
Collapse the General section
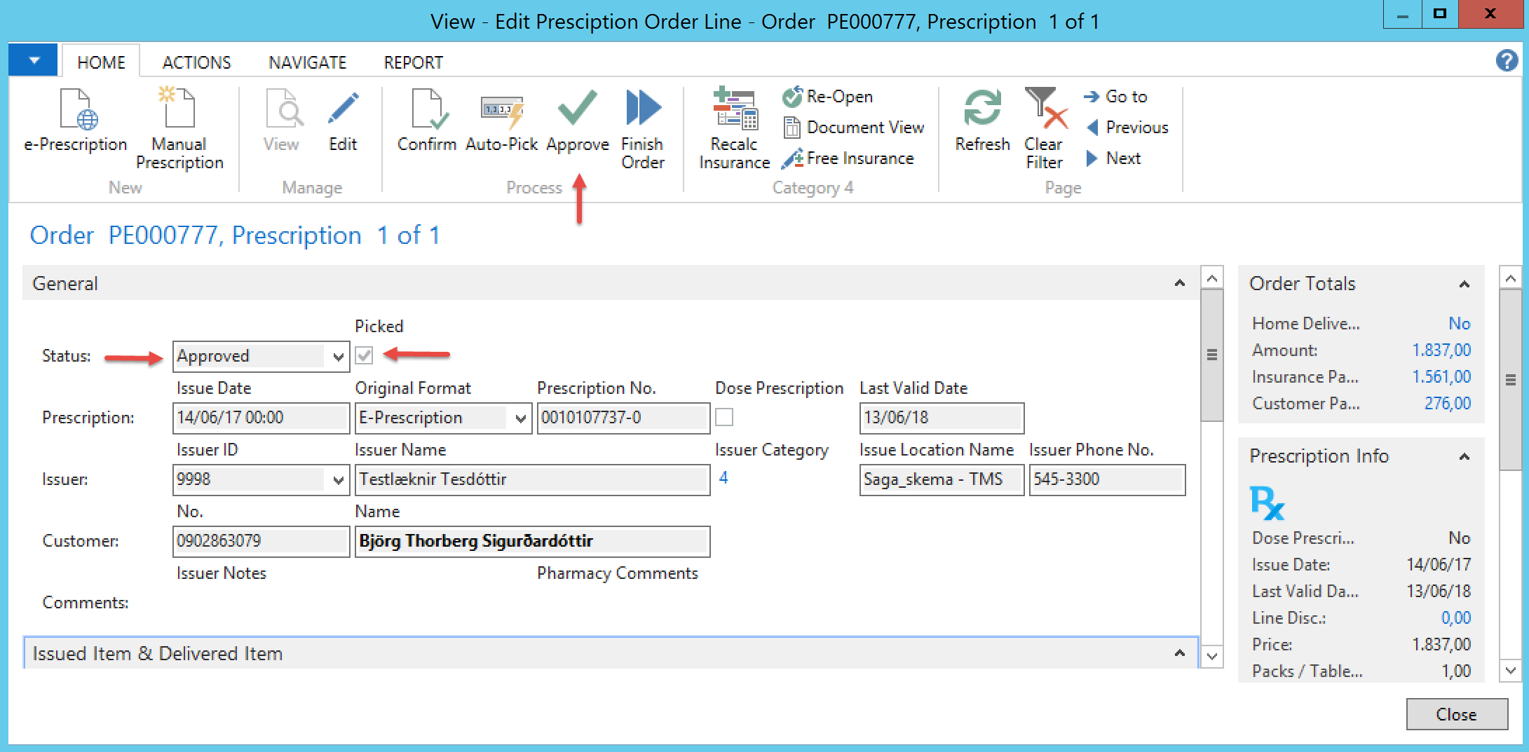(1179, 283)
